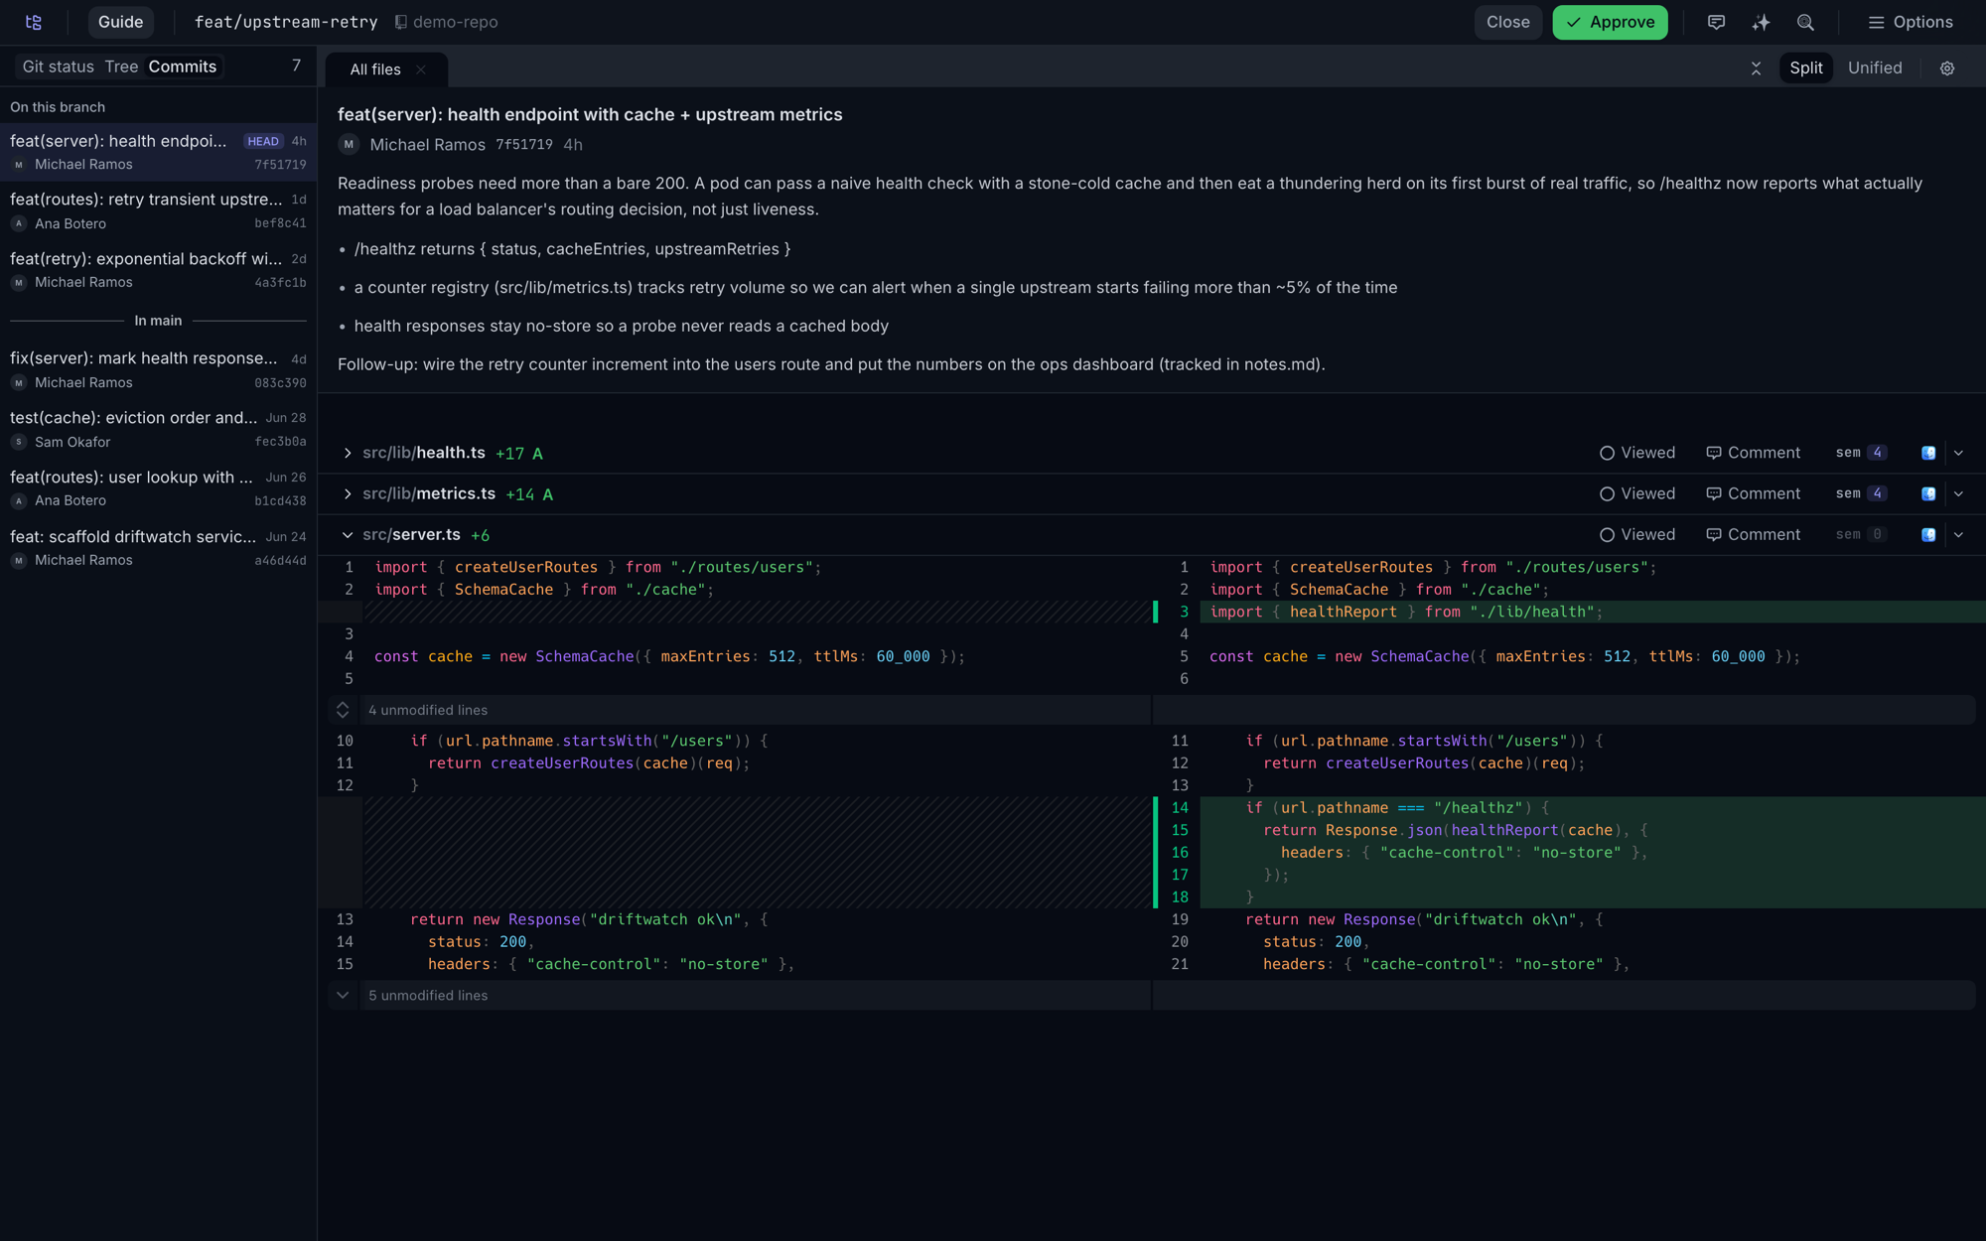Viewport: 1986px width, 1241px height.
Task: Open the Options menu
Action: coord(1910,22)
